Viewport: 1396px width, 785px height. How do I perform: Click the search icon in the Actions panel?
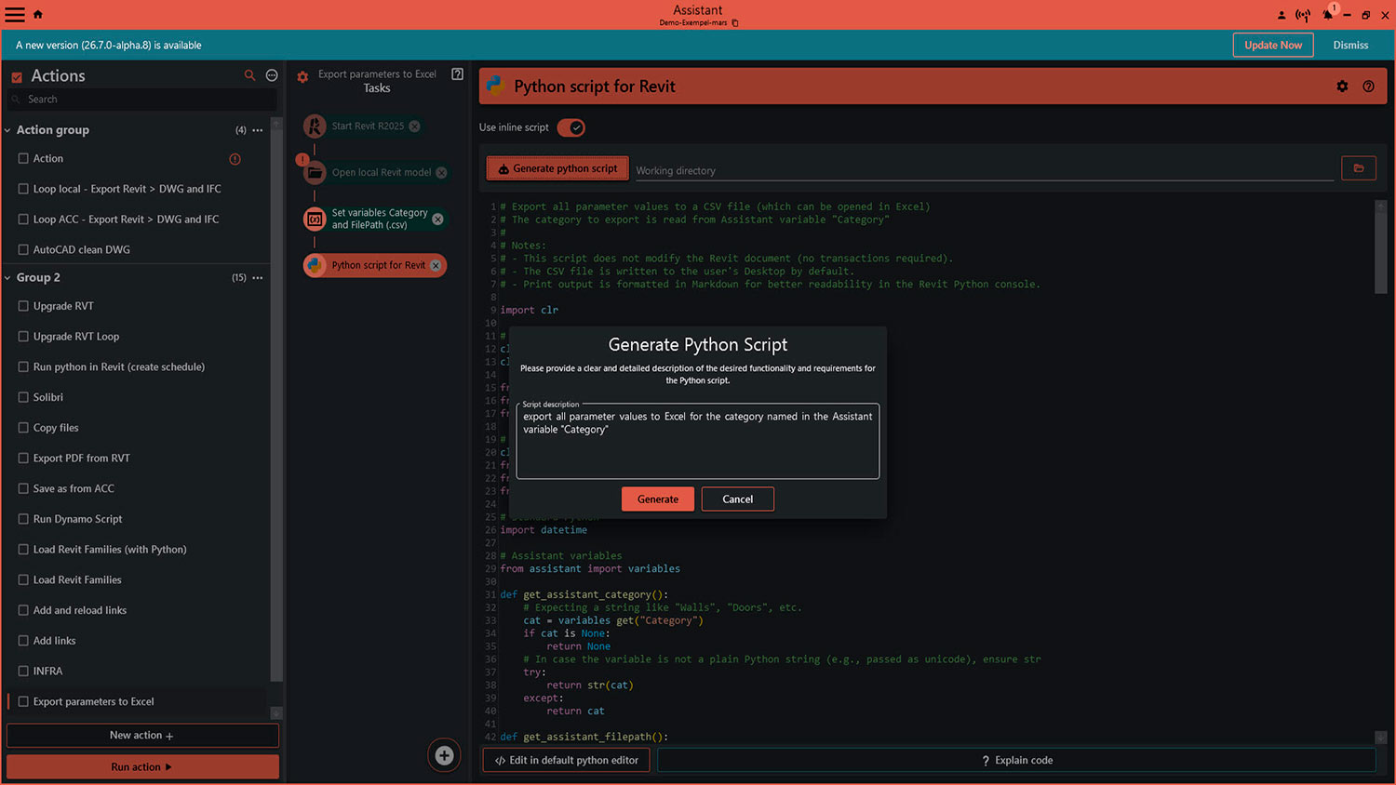click(x=249, y=75)
